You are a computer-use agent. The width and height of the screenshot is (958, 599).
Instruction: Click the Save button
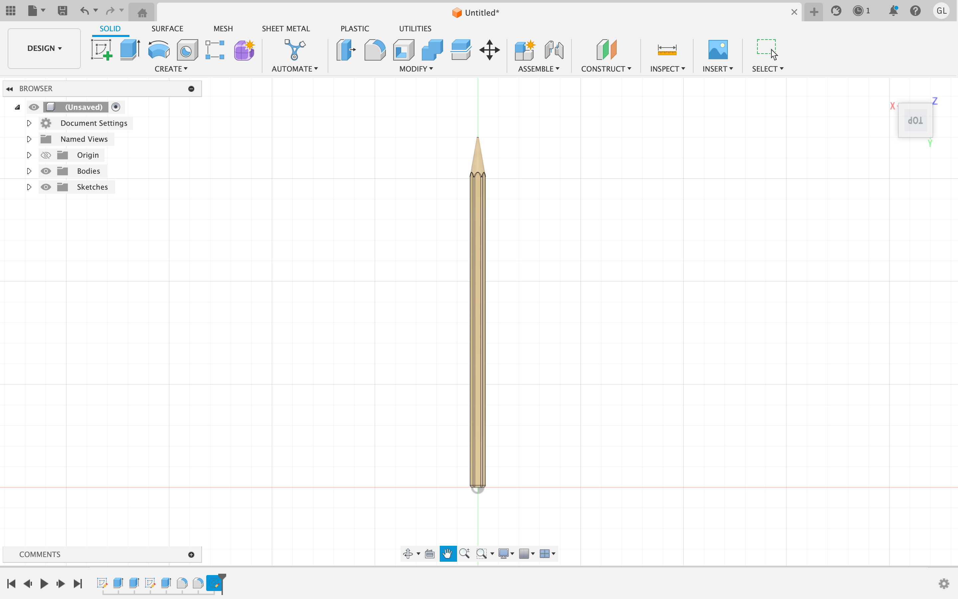[x=62, y=11]
